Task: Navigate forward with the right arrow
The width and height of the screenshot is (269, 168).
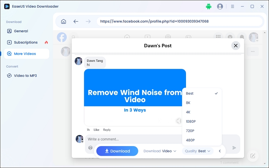Action: 88,22
